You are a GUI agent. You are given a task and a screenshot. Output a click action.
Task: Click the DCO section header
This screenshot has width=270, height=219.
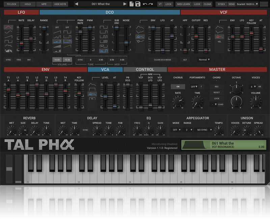tap(110, 12)
